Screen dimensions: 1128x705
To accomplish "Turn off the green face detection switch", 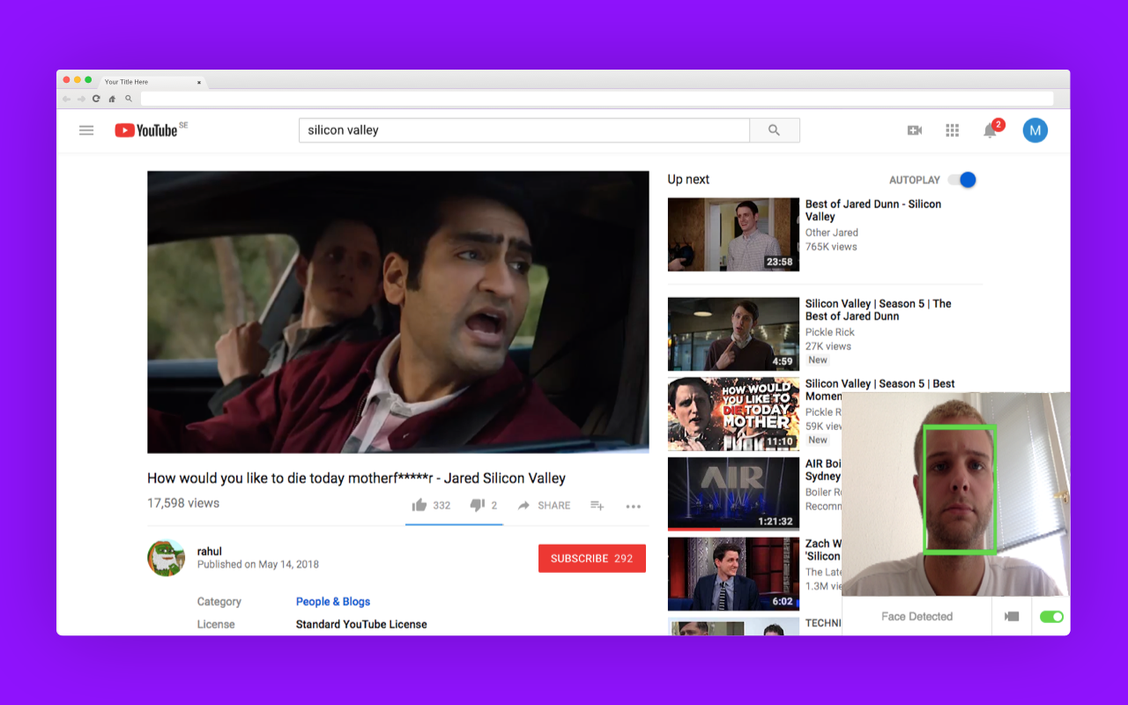I will [x=1051, y=617].
